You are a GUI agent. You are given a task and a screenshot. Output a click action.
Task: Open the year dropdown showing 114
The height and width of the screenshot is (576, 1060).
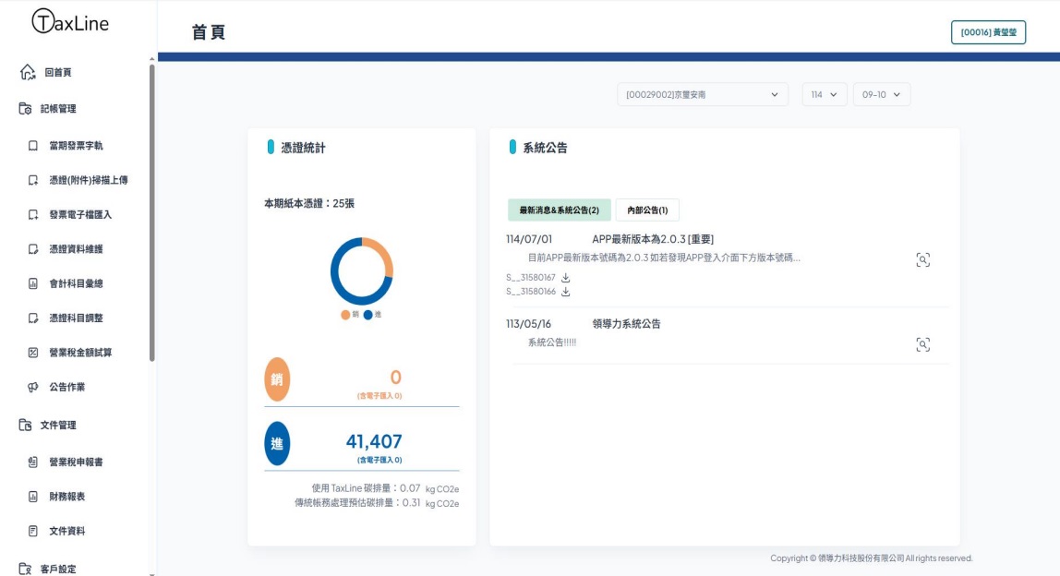tap(824, 94)
